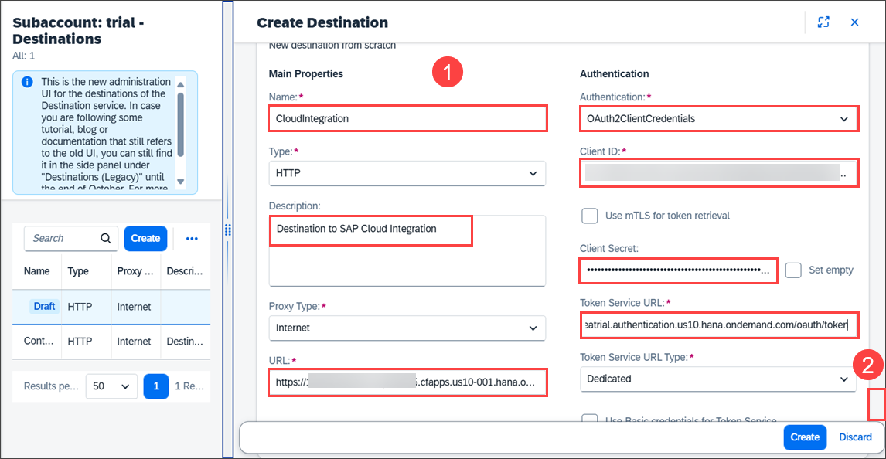This screenshot has width=886, height=459.
Task: Click the Description text area
Action: pos(407,250)
